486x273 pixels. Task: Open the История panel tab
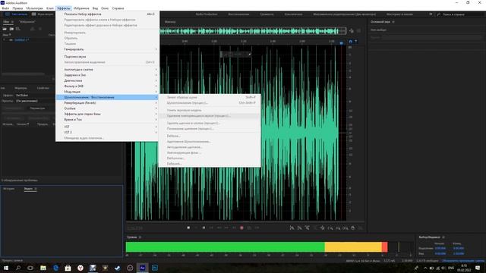coord(8,189)
